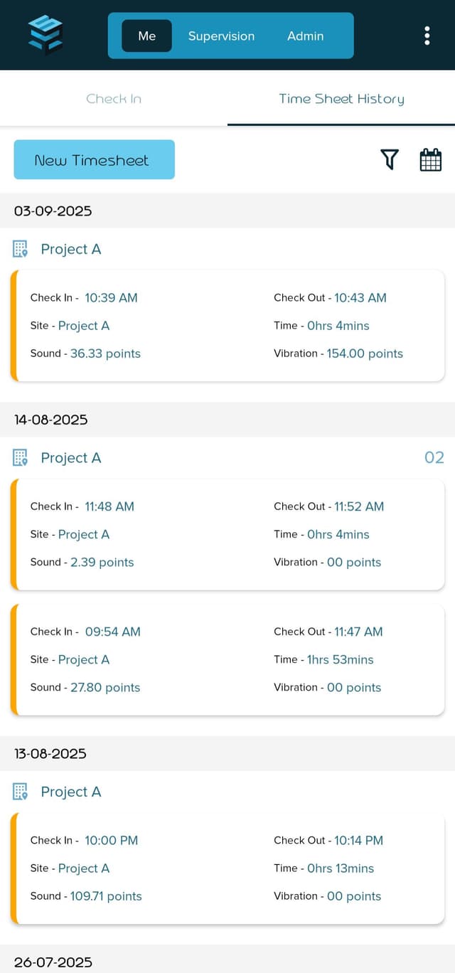Select the Time Sheet History tab
Screen dimensions: 455x973
(x=341, y=100)
